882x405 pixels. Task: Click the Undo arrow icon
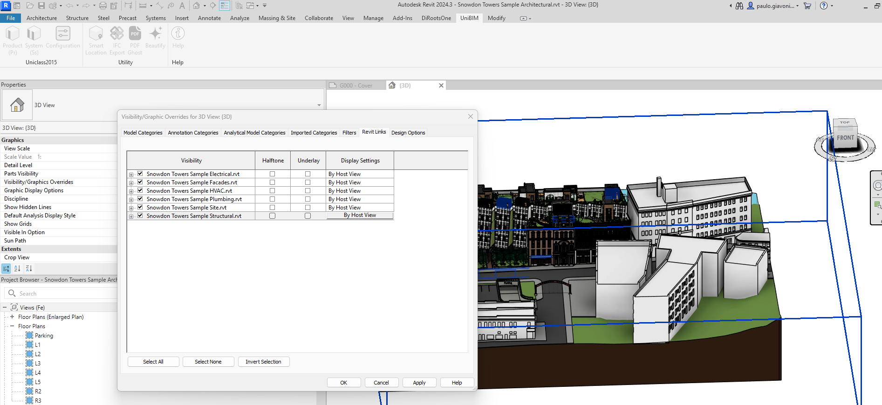69,6
